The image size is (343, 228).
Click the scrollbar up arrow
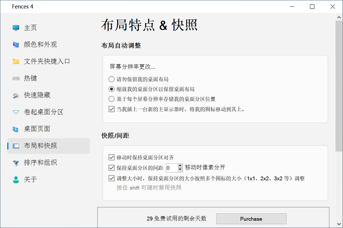tap(339, 17)
